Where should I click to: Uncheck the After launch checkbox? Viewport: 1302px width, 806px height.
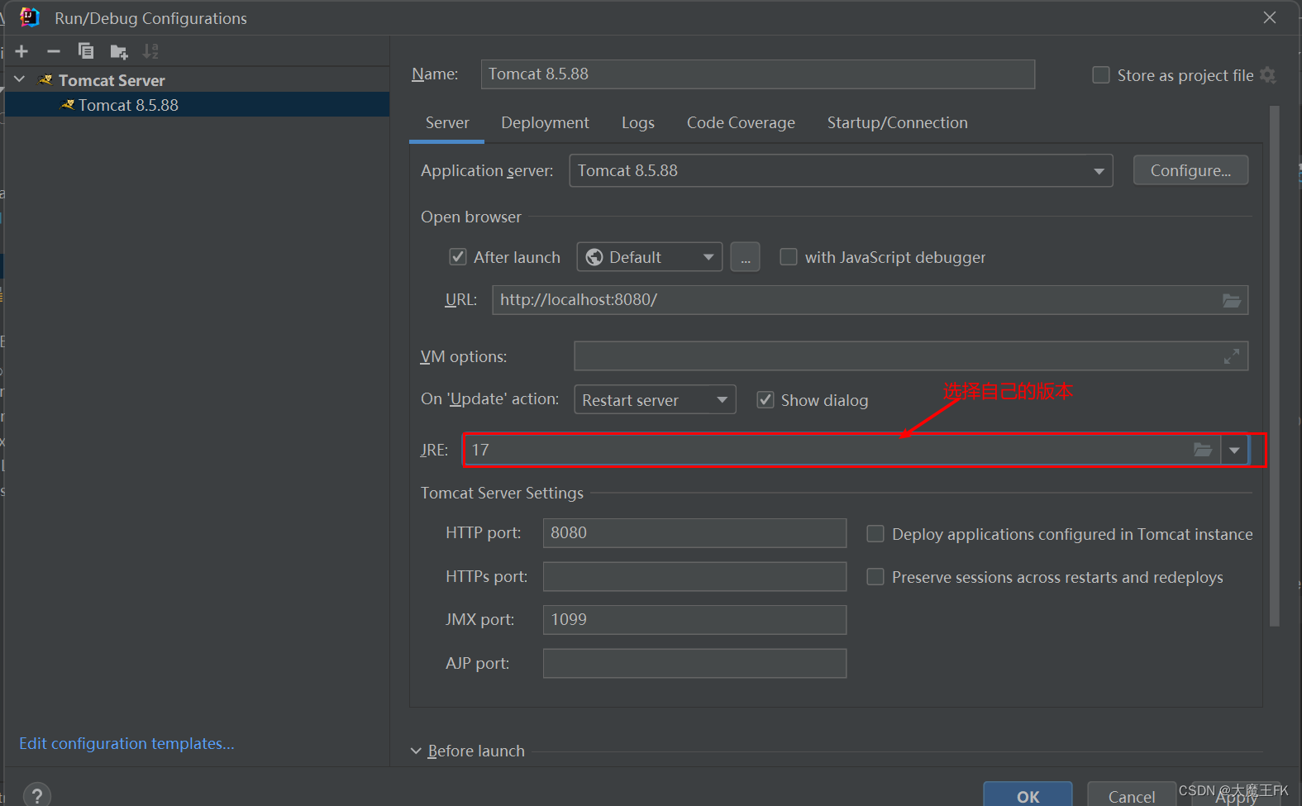coord(458,257)
